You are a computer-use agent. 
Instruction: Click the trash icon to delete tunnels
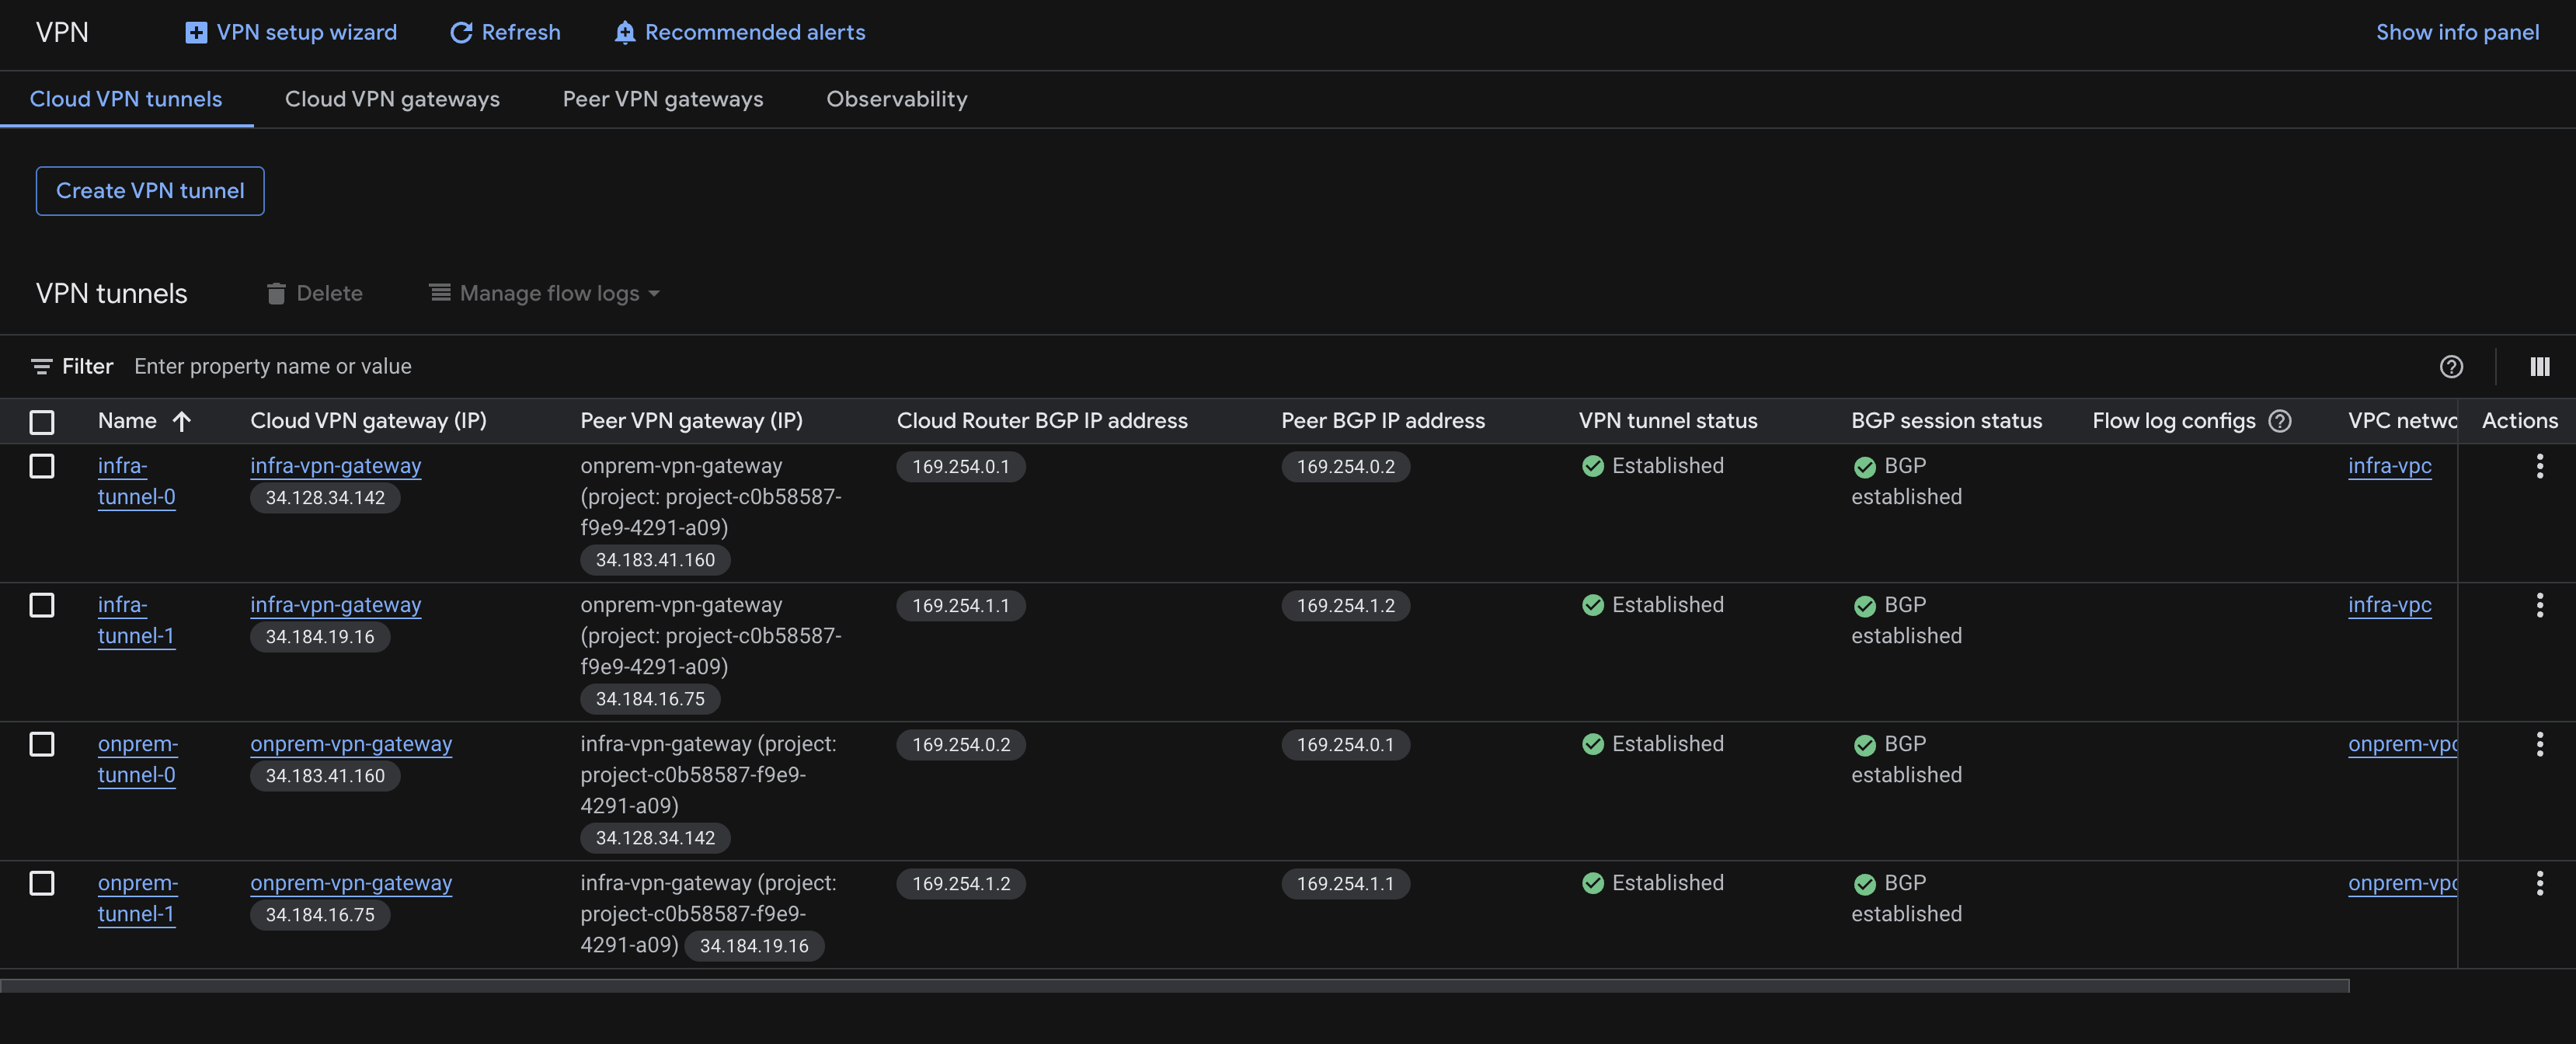coord(276,293)
